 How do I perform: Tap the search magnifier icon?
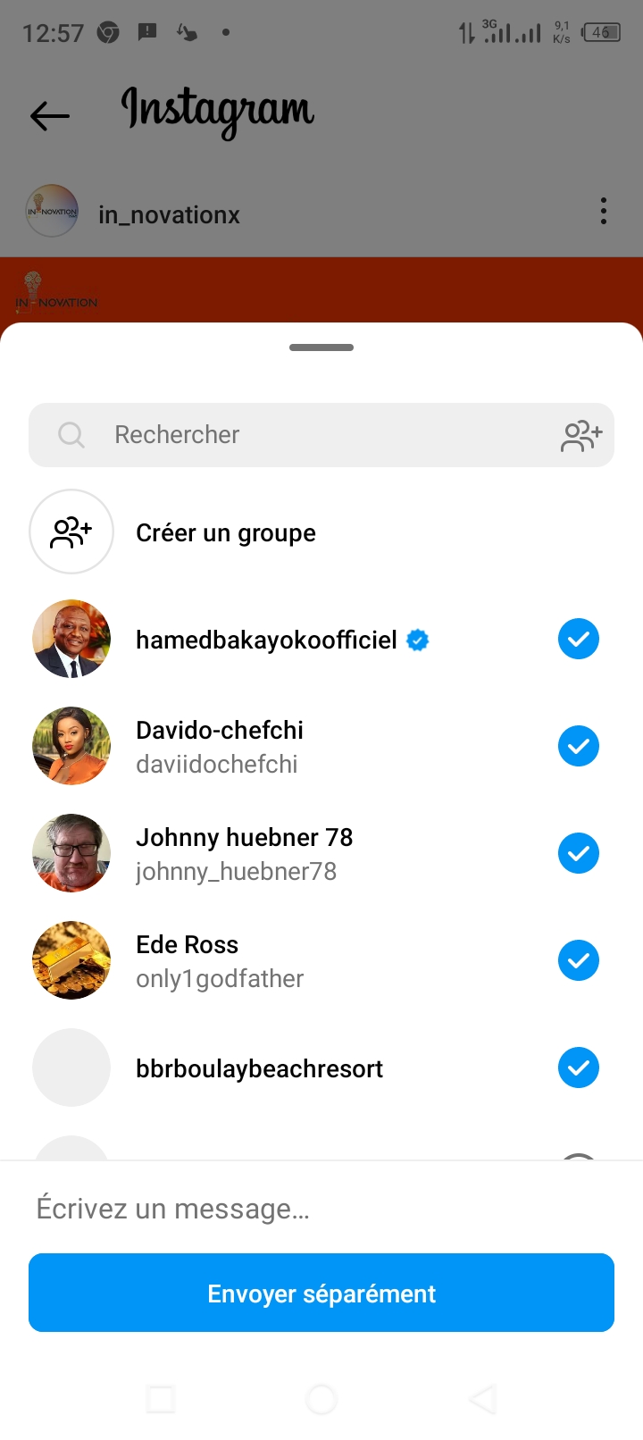pyautogui.click(x=71, y=435)
